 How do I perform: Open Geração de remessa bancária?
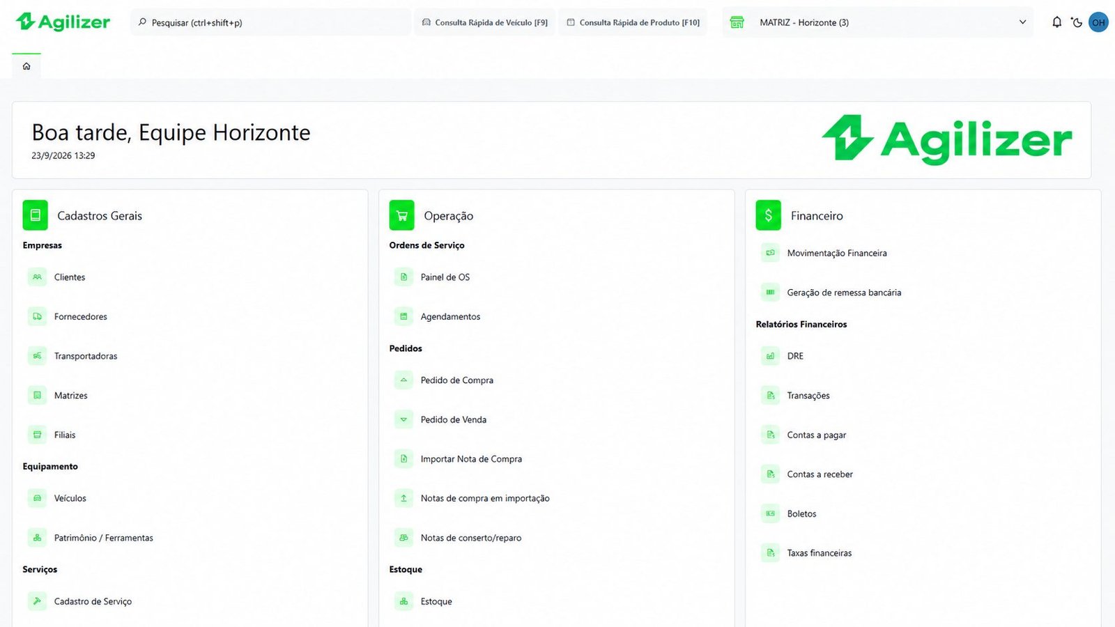(x=844, y=293)
